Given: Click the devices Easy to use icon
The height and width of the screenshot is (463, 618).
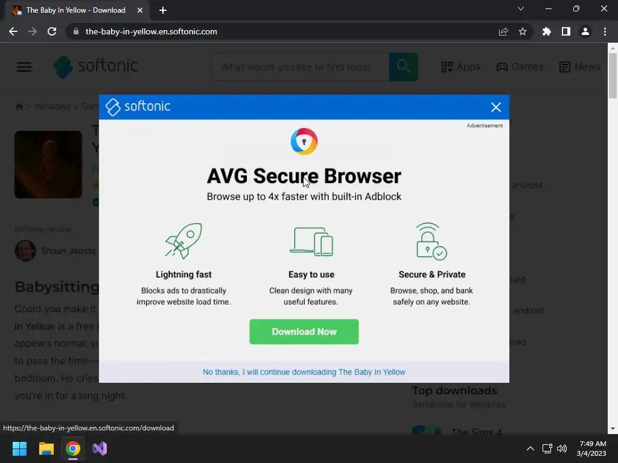Looking at the screenshot, I should pos(311,242).
